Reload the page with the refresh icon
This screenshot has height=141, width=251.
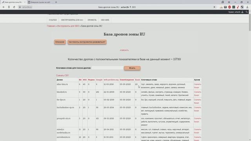(x=14, y=7)
